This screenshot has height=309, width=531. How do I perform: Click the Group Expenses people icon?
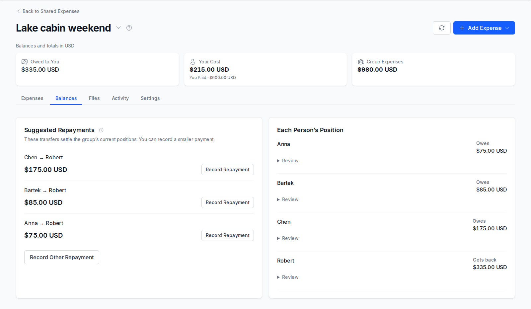(x=361, y=62)
